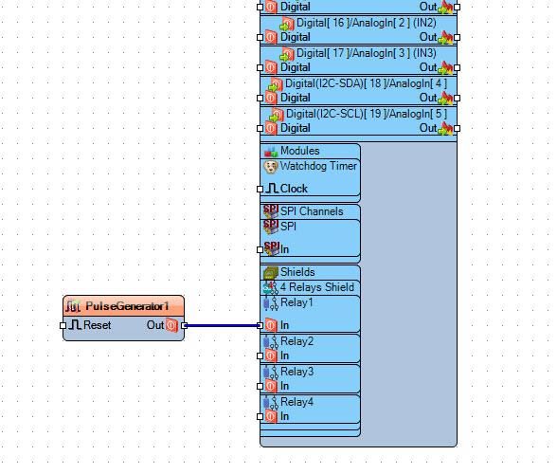This screenshot has height=474, width=557.
Task: Click the Watchdog Timer Clock input pin
Action: pos(260,190)
